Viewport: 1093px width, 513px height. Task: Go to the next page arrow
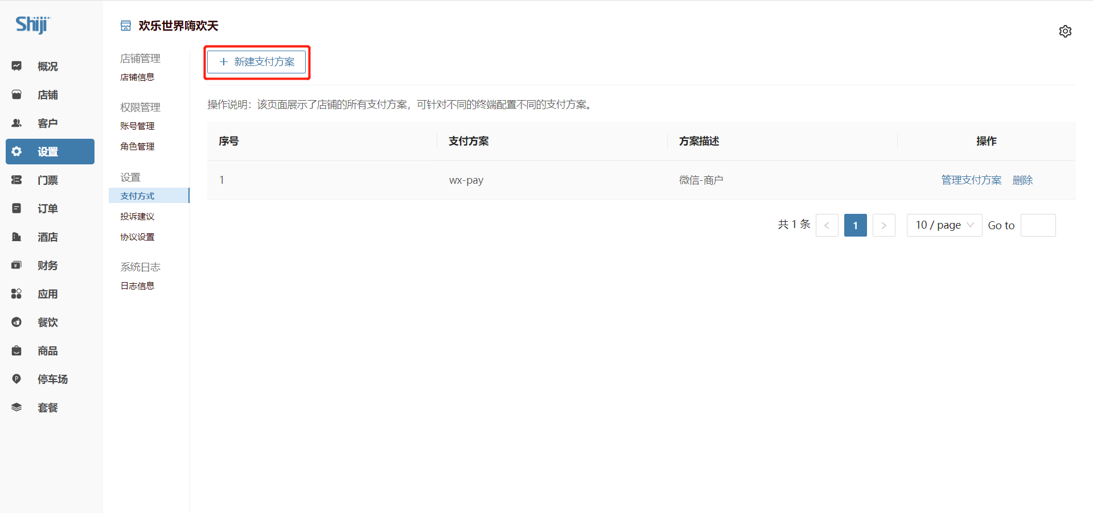point(884,225)
